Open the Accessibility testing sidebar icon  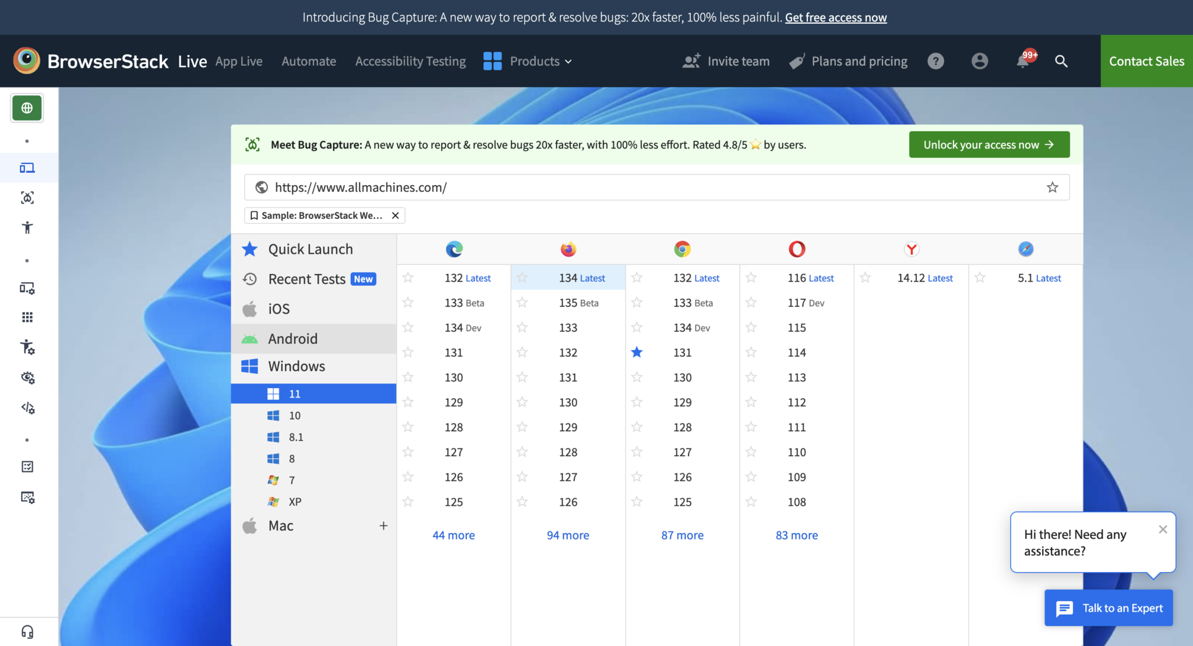point(27,228)
